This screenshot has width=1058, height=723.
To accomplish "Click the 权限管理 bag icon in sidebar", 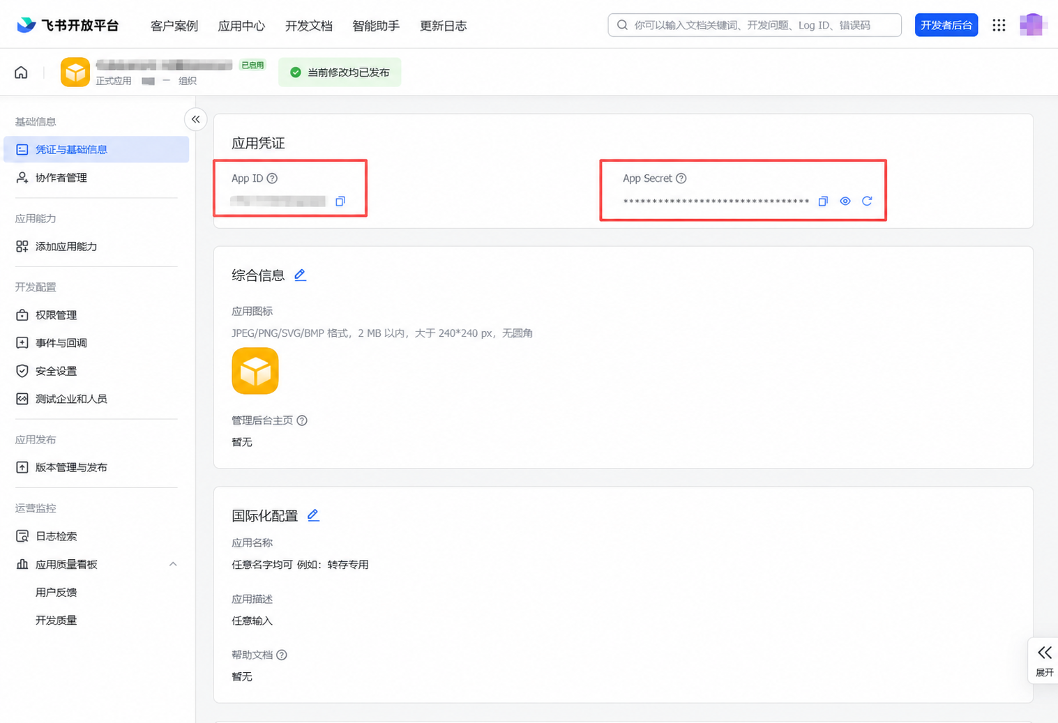I will coord(22,315).
